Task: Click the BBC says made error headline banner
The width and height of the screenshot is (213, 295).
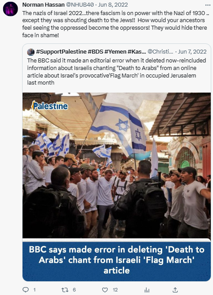Action: pos(117,260)
